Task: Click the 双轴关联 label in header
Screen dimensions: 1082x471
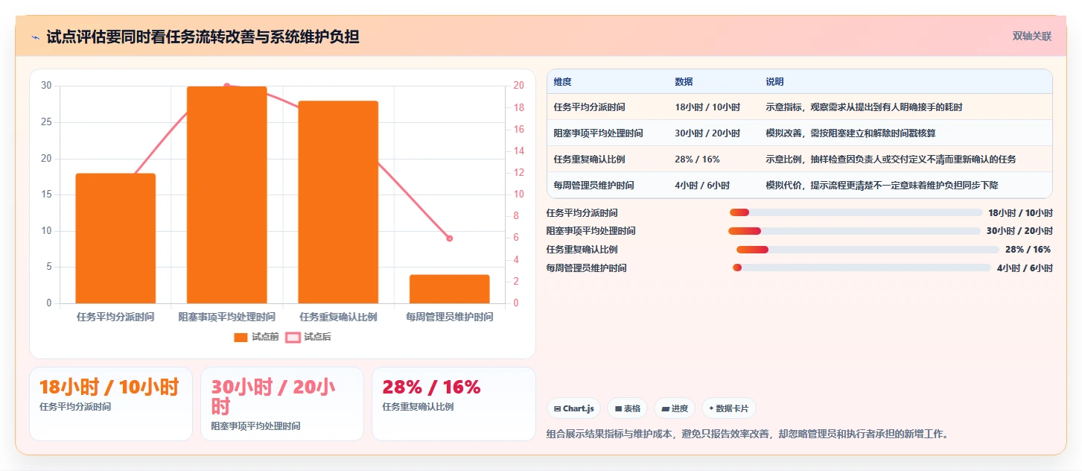Action: pos(1031,36)
